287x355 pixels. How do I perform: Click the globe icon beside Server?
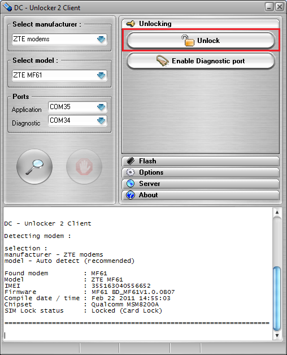coord(131,184)
